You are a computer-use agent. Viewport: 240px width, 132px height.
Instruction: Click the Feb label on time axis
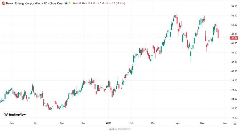[x=131, y=123]
